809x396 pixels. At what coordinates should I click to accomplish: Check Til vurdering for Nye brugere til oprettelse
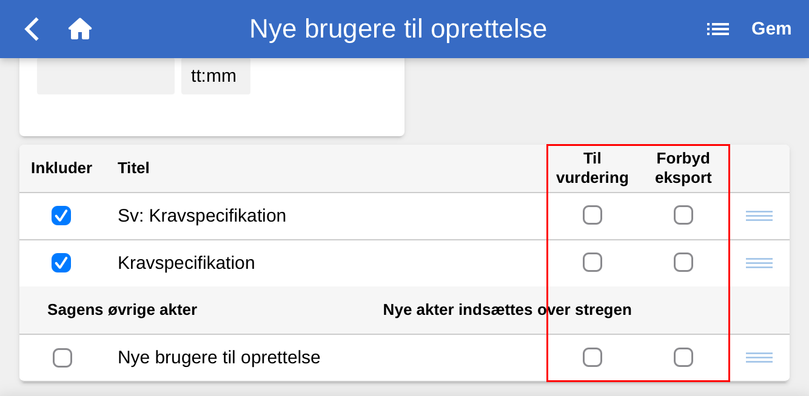click(592, 357)
